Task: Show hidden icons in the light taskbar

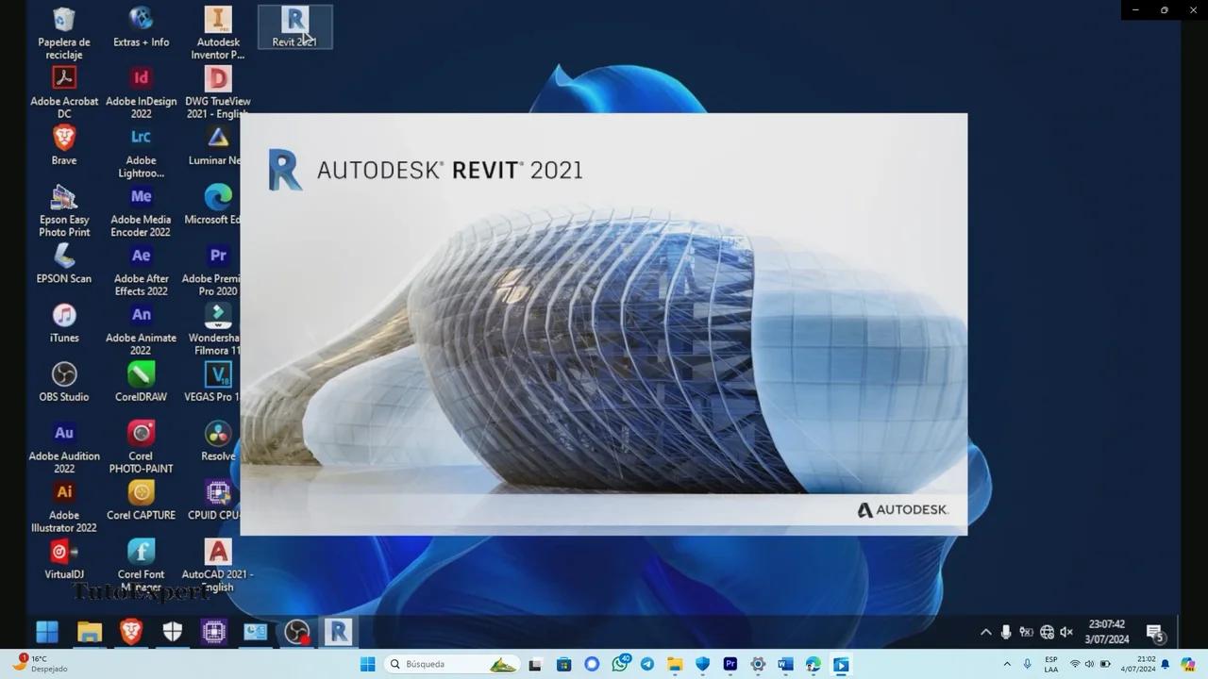Action: (x=1007, y=665)
